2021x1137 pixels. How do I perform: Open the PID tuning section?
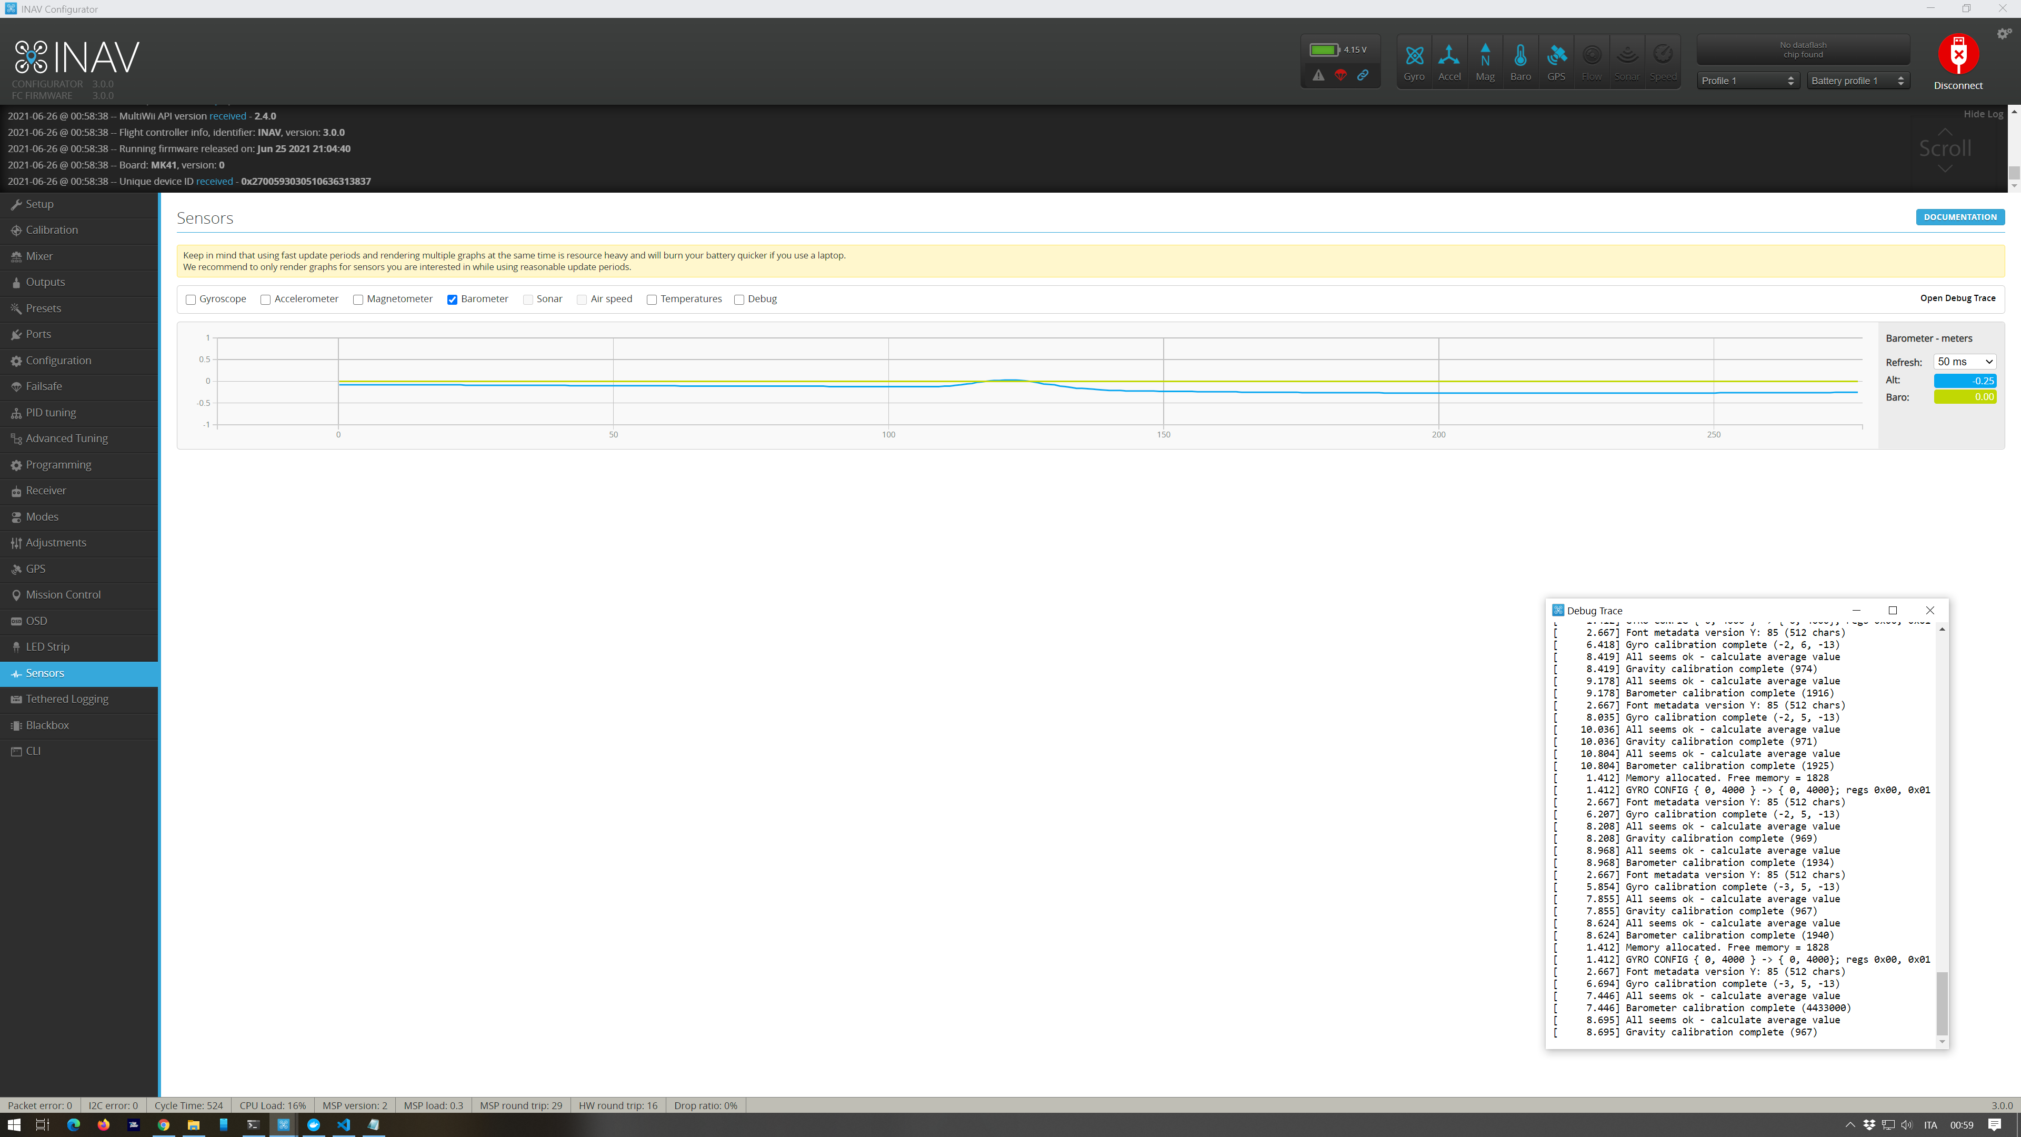[50, 412]
